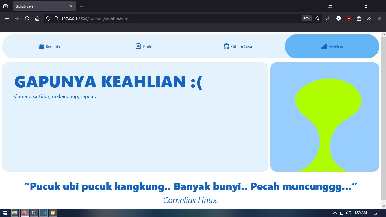Select the active Keahlian navigation tab
The image size is (386, 217).
pyautogui.click(x=332, y=46)
